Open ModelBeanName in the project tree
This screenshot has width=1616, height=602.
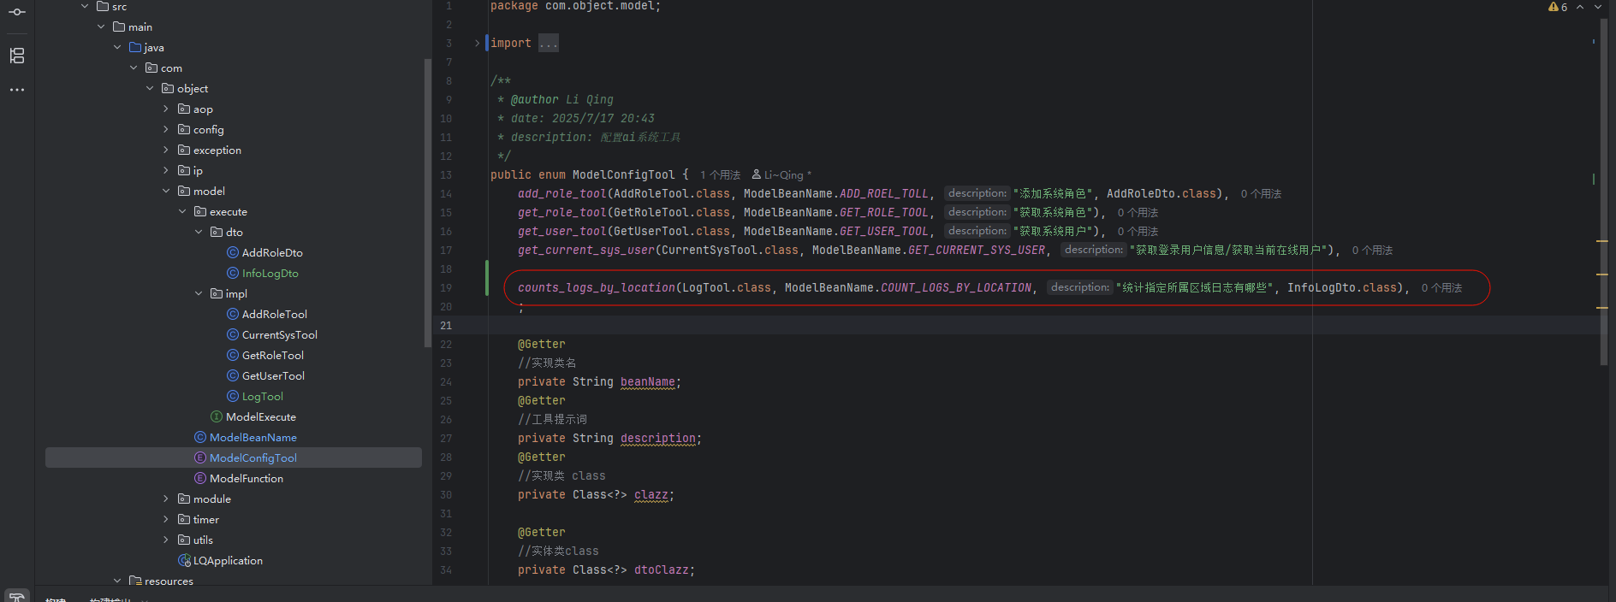253,438
